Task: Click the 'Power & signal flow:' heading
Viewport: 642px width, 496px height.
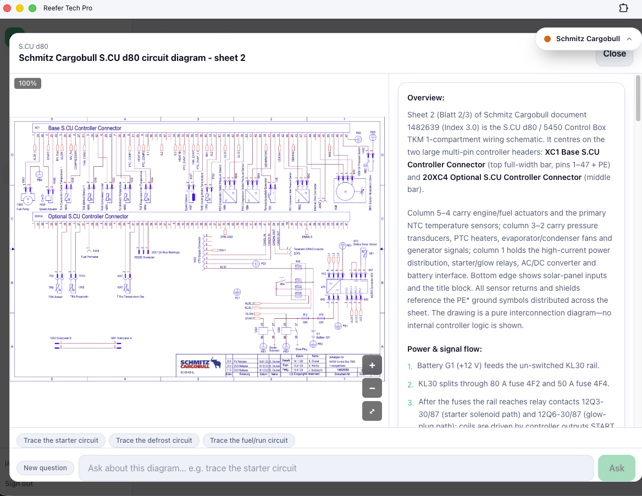Action: pyautogui.click(x=444, y=349)
